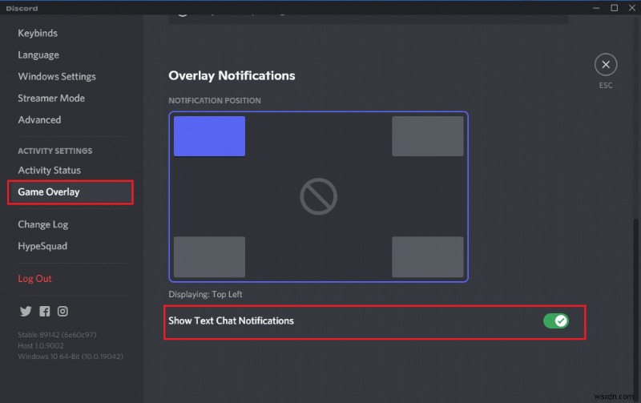
Task: Disable overlay notifications via center circle icon
Action: point(318,196)
